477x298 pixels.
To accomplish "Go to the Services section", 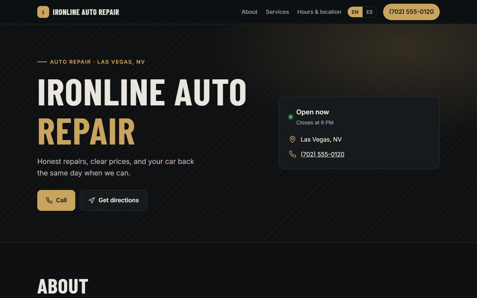I will (277, 12).
